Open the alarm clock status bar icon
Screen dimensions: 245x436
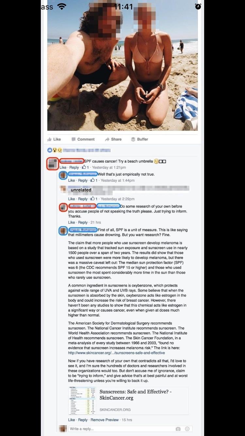tap(198, 6)
